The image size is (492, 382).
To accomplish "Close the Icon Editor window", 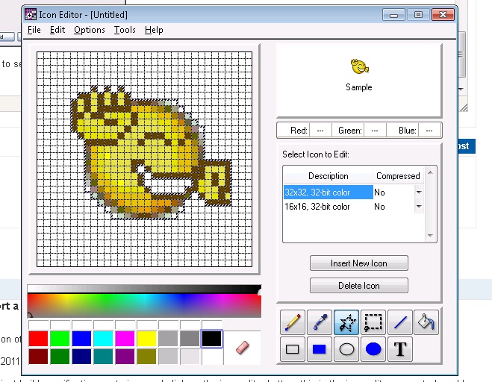I will 443,15.
